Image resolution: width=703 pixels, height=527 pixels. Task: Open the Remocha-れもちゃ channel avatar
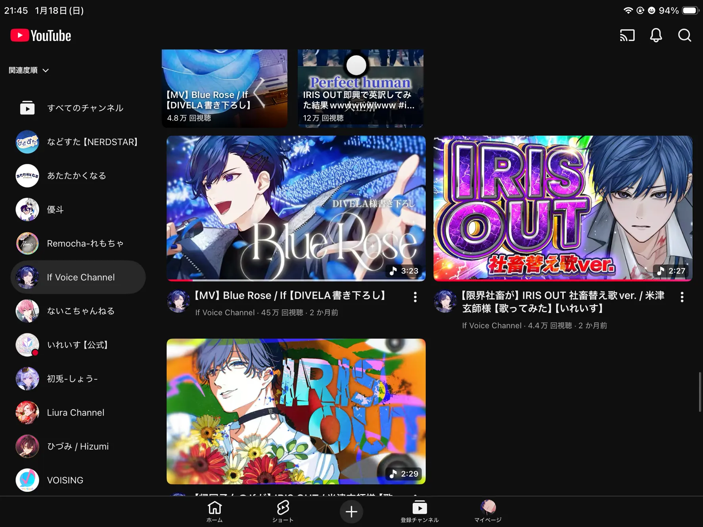(x=27, y=243)
